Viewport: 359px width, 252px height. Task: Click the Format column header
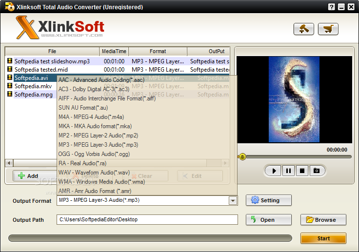coord(158,51)
